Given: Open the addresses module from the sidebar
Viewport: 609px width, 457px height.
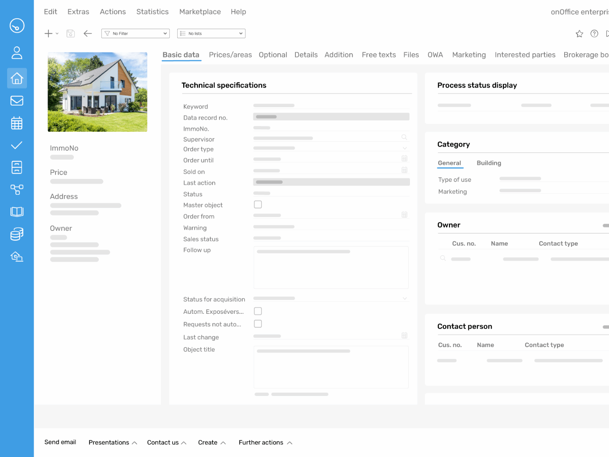Looking at the screenshot, I should pyautogui.click(x=17, y=52).
